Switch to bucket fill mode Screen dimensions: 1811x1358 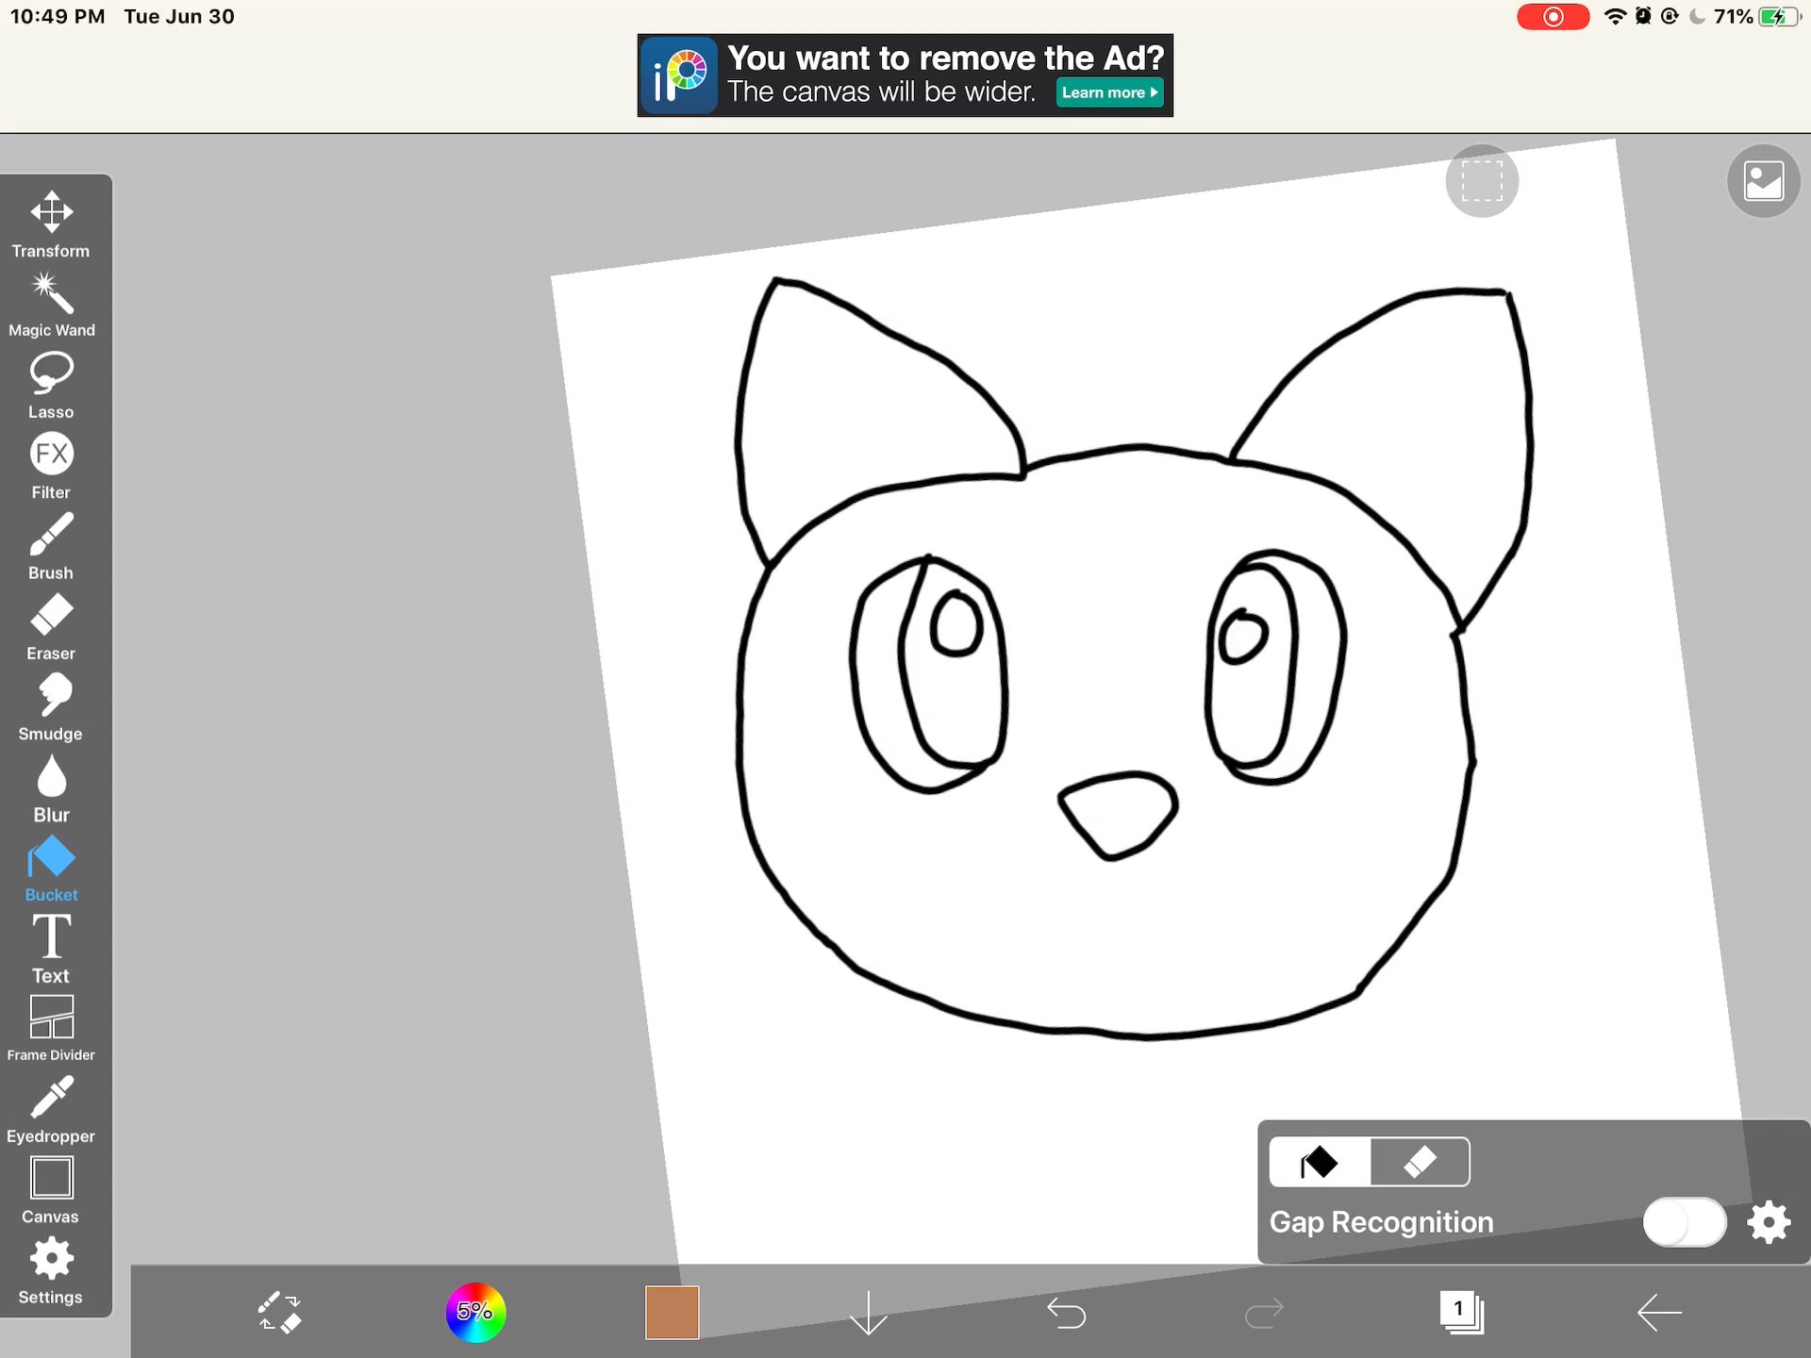click(x=1320, y=1162)
